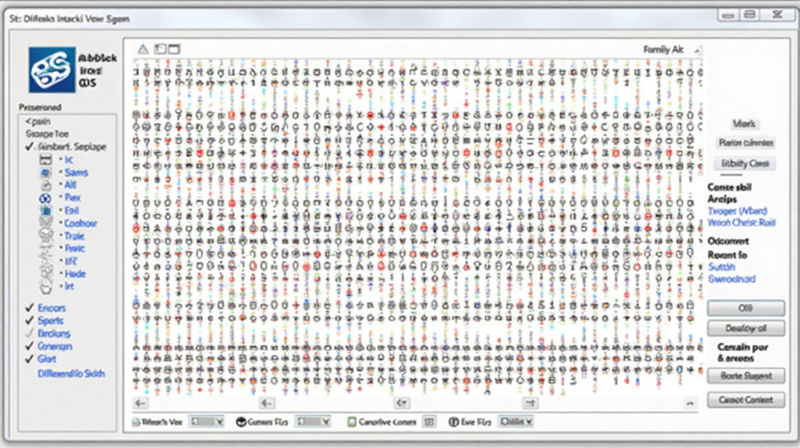Expand the 'Family Ak' dropdown arrow

coord(697,50)
